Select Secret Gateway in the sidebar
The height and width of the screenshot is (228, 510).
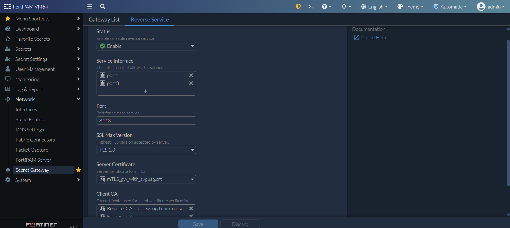coord(44,170)
